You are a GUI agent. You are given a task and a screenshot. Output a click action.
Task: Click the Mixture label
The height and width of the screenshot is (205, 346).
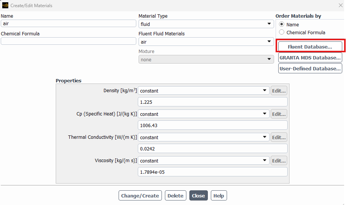(146, 52)
